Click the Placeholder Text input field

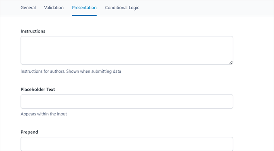(127, 101)
